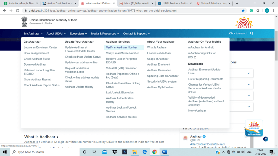The image size is (278, 156).
Task: Open File Explorer from the taskbar
Action: click(135, 152)
